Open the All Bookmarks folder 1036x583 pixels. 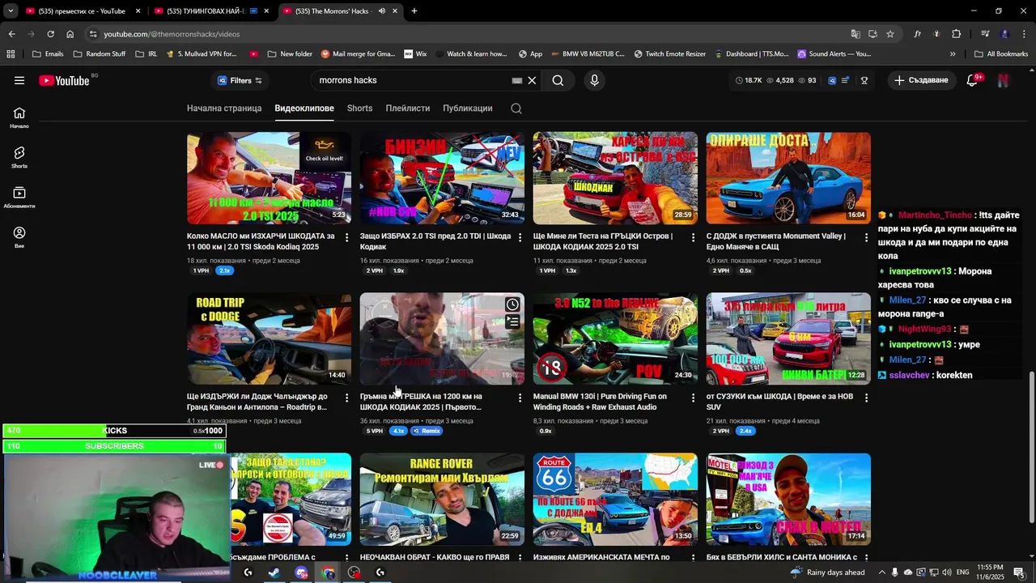[1001, 53]
